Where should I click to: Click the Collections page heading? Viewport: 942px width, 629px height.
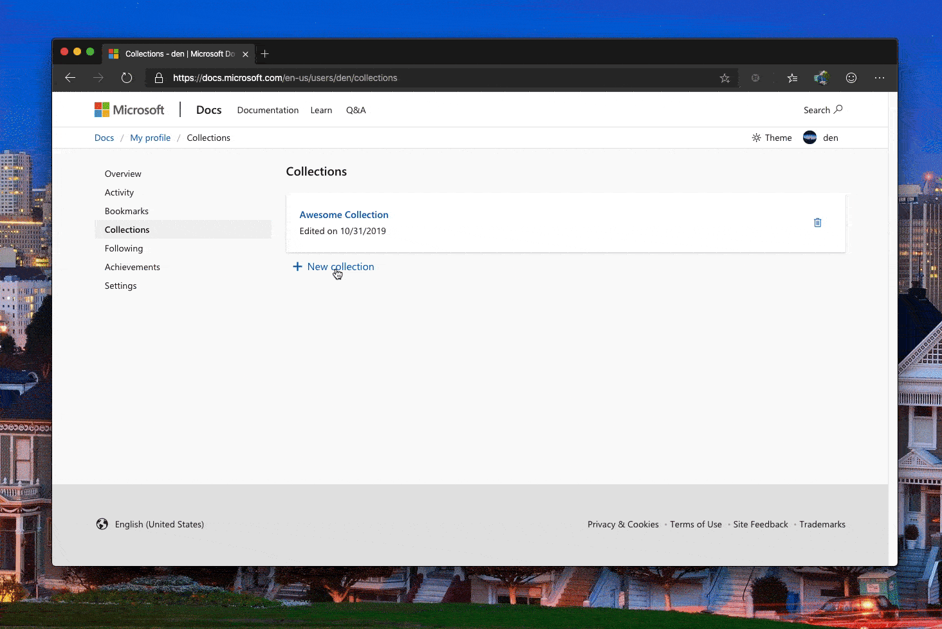316,172
